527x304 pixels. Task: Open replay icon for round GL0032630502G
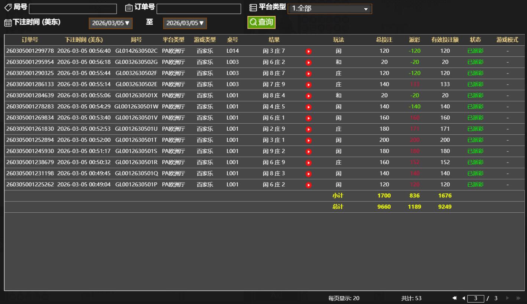[x=308, y=62]
